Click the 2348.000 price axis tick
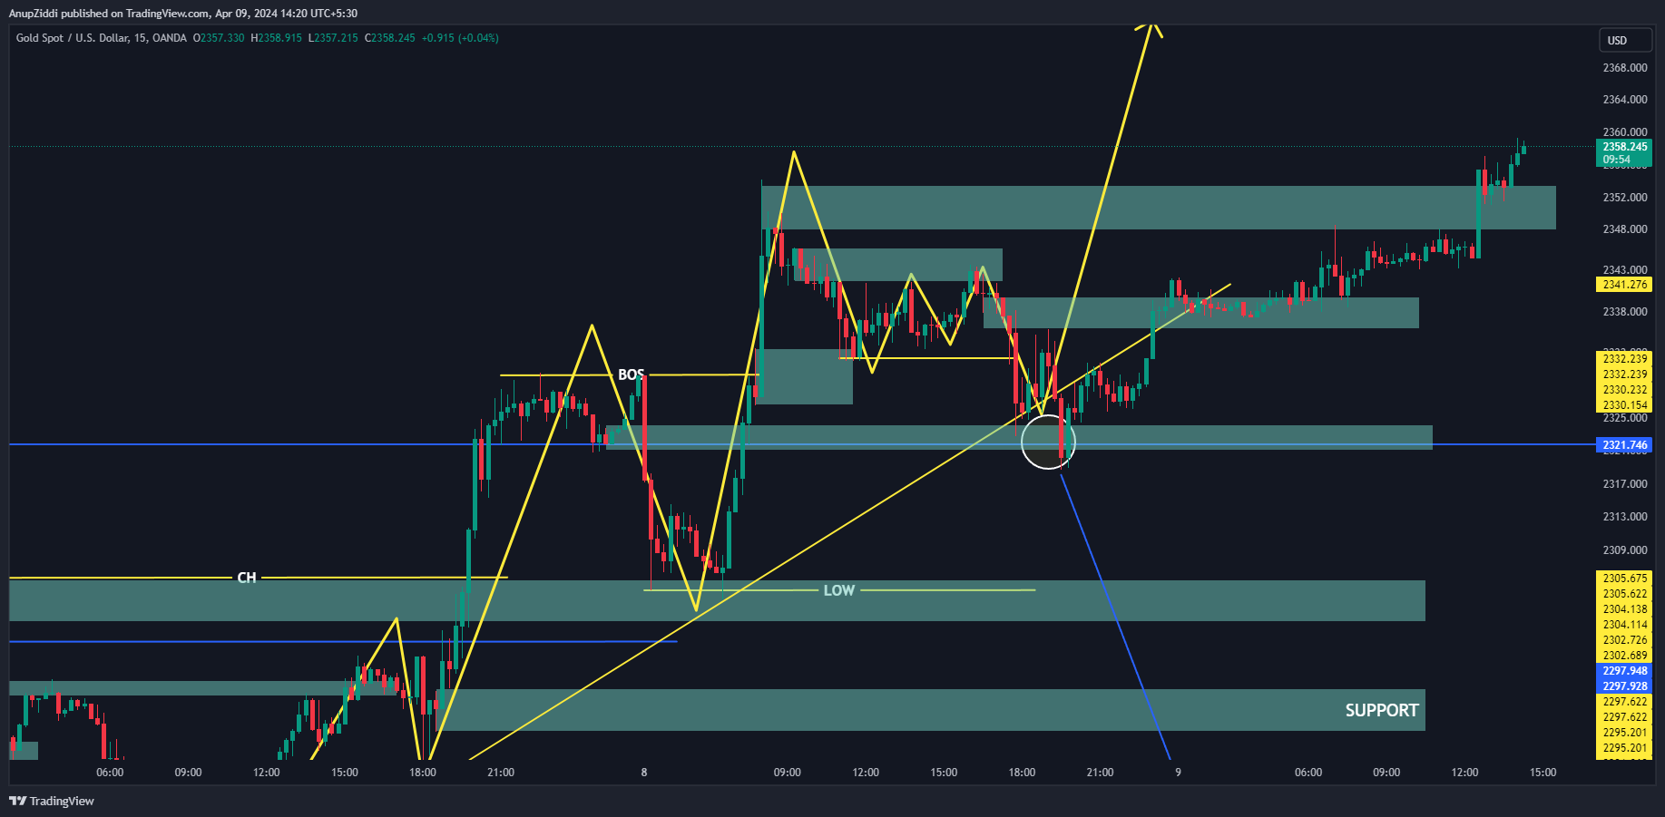Image resolution: width=1665 pixels, height=817 pixels. tap(1624, 229)
